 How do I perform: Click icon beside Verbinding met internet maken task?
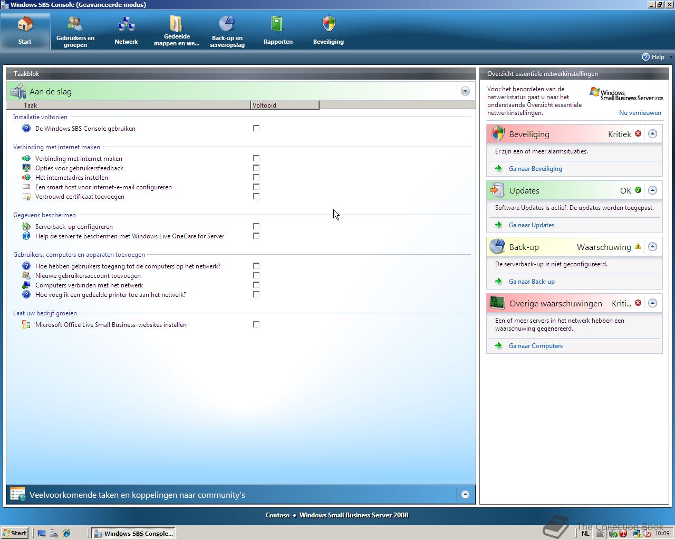(26, 158)
